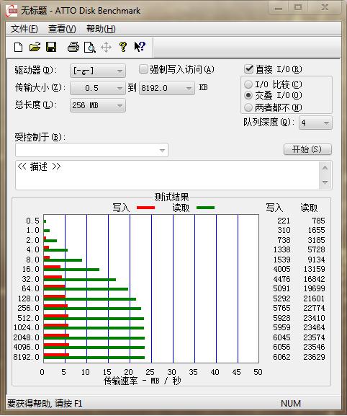This screenshot has width=347, height=416.
Task: Click the NUM status bar indicator
Action: click(x=291, y=404)
